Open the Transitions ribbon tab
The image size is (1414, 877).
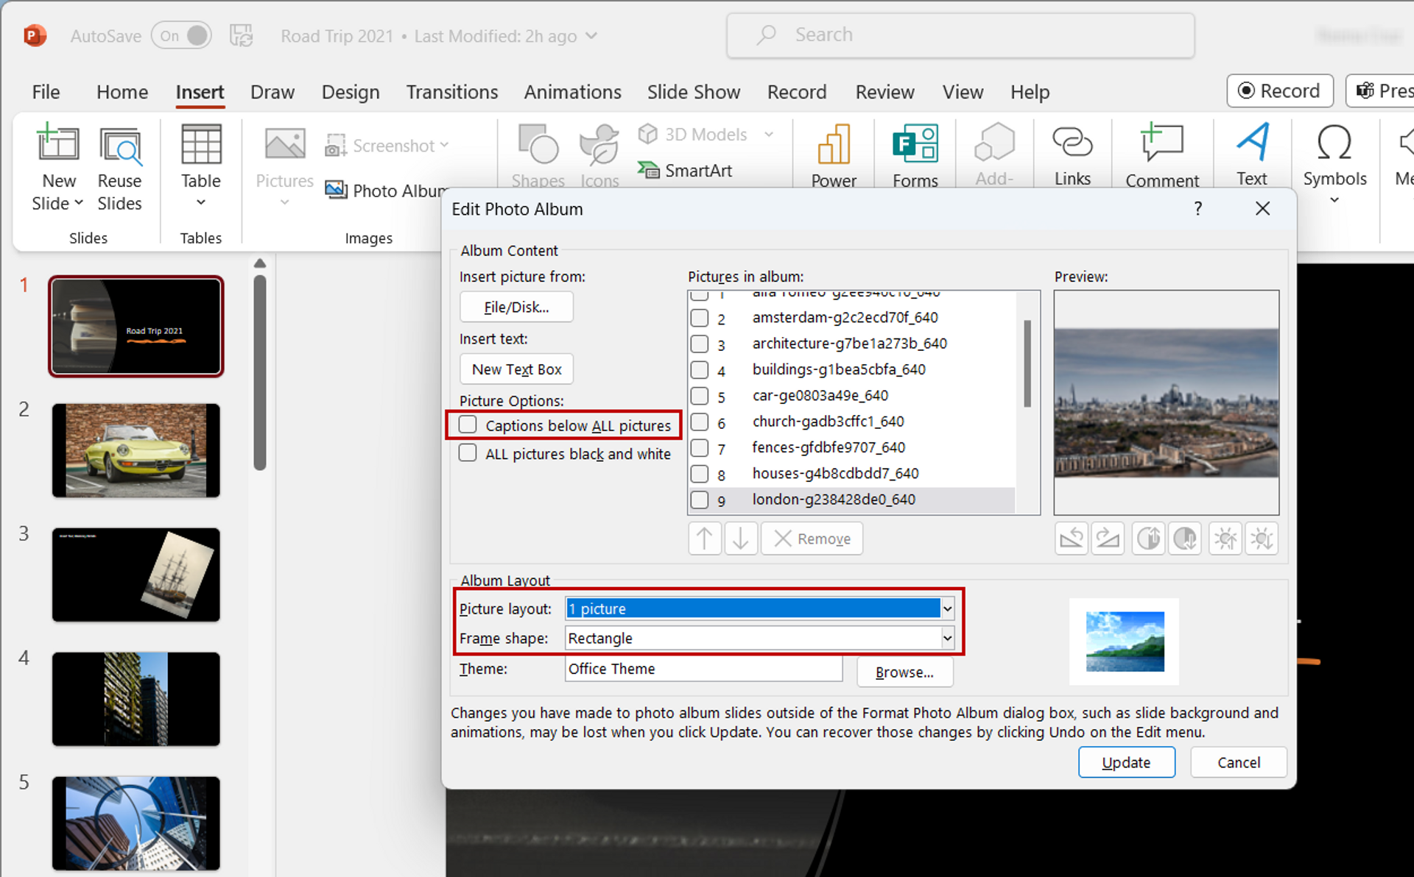pyautogui.click(x=451, y=92)
